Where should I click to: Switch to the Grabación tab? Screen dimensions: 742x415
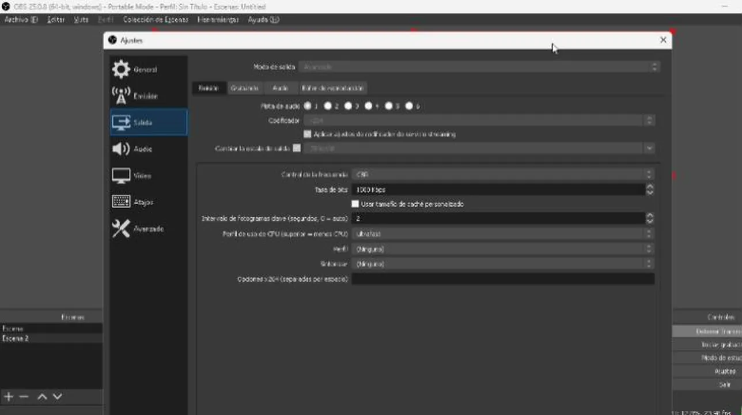click(244, 88)
